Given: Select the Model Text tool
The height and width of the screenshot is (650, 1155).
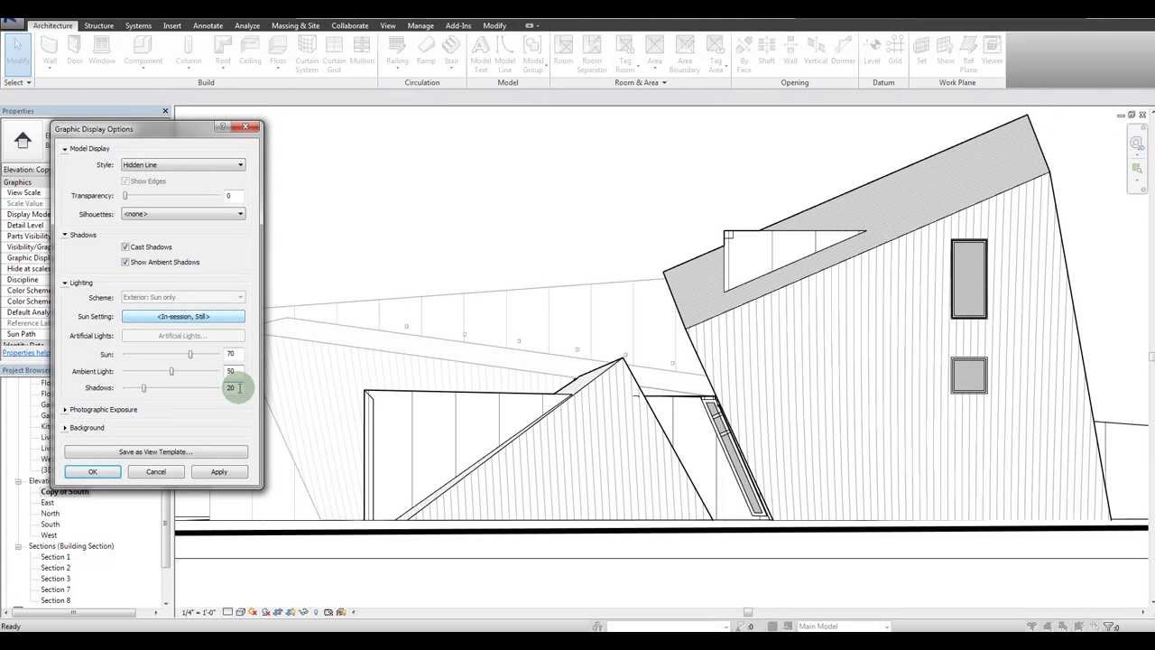Looking at the screenshot, I should [x=481, y=54].
